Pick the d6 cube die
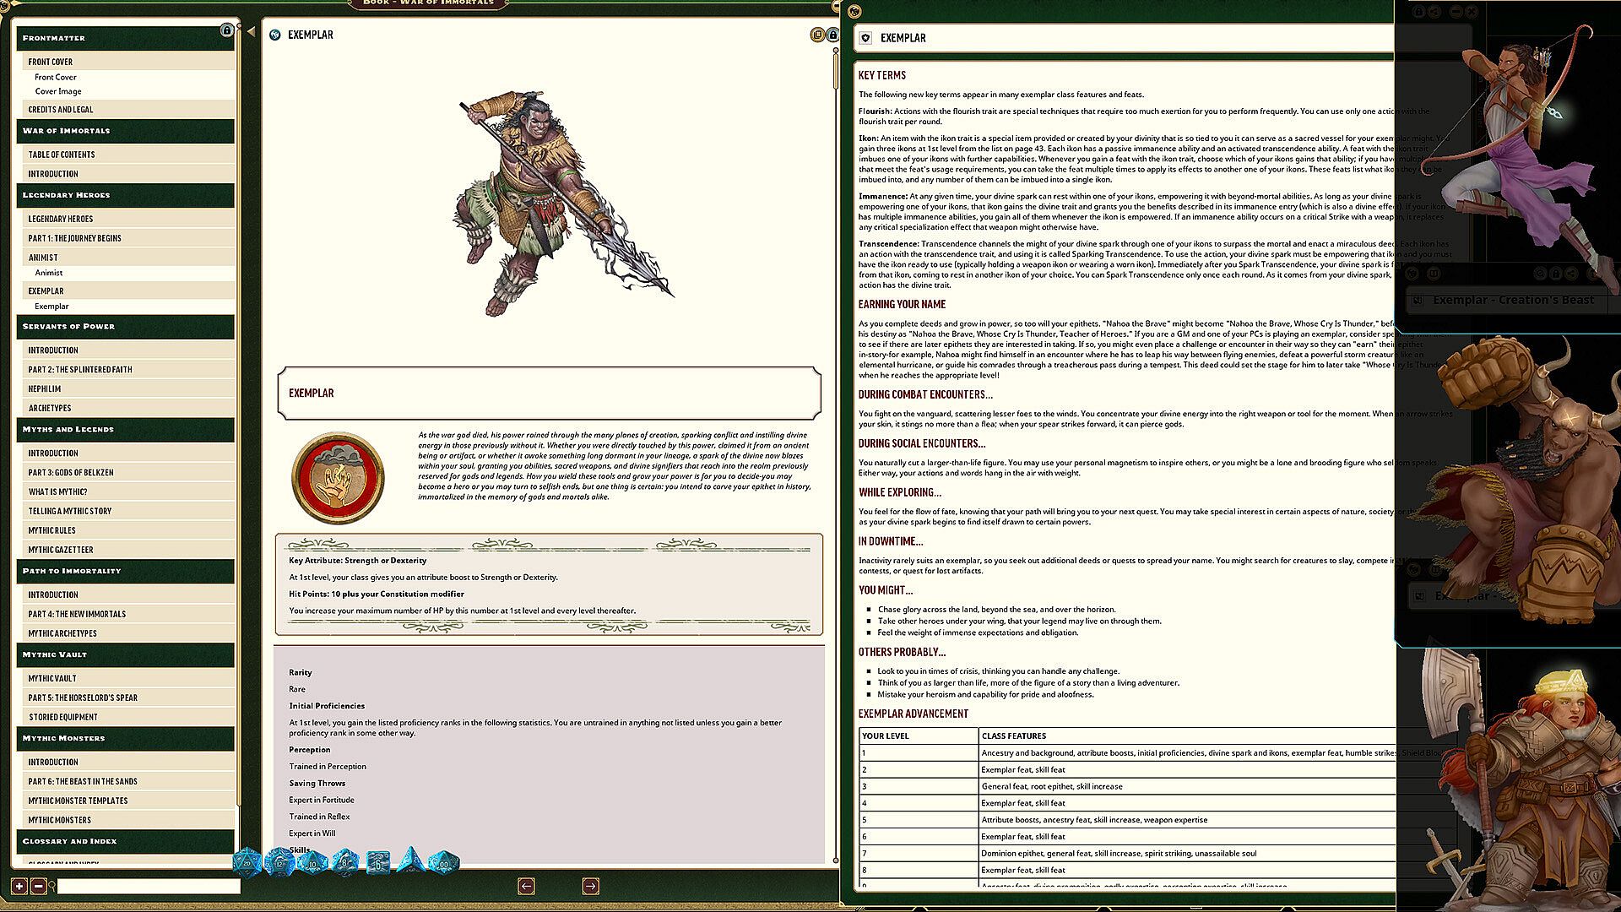This screenshot has height=912, width=1621. tap(378, 863)
